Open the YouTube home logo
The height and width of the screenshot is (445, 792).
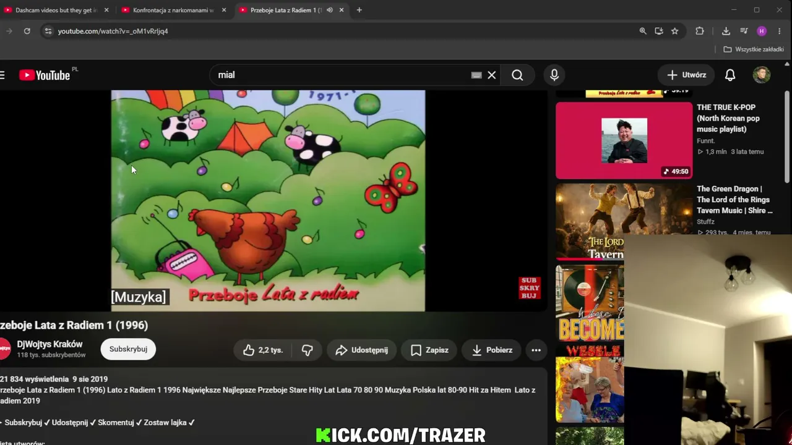(x=45, y=75)
